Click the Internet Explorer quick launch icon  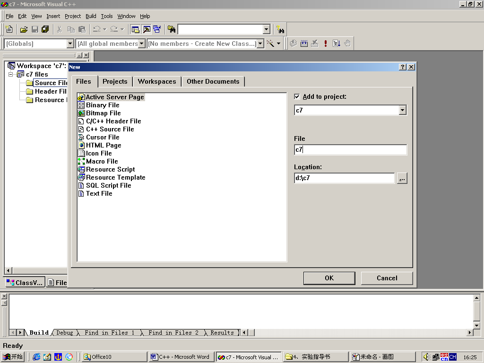tap(36, 357)
